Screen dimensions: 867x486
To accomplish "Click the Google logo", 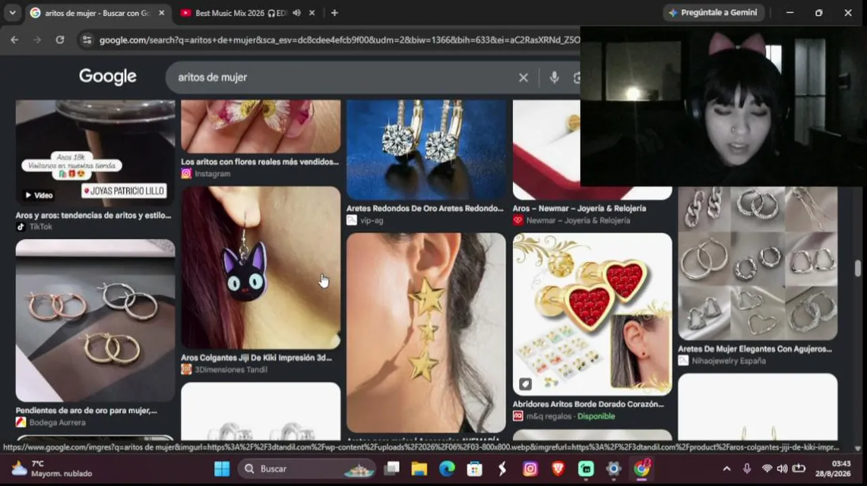I will tap(107, 77).
